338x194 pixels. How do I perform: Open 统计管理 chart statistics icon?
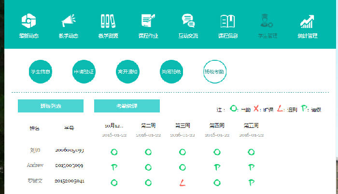pos(307,21)
